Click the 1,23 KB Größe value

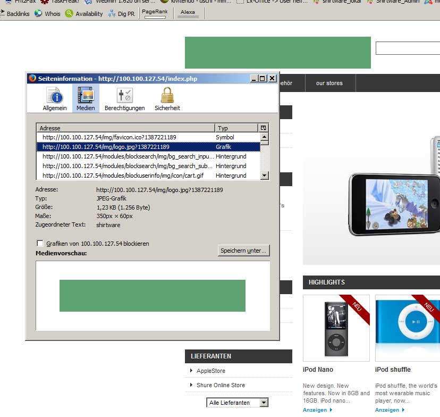point(123,207)
